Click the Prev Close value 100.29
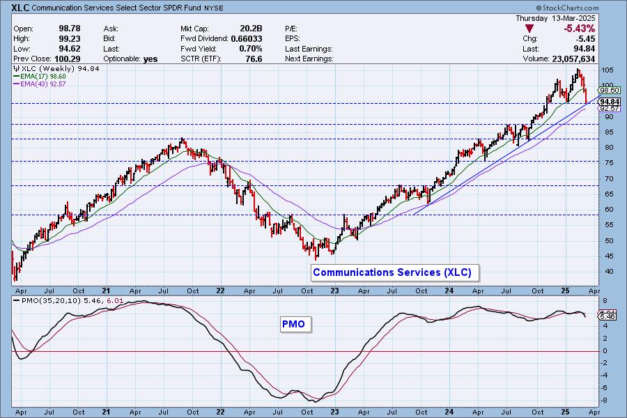This screenshot has width=627, height=418. [x=67, y=59]
